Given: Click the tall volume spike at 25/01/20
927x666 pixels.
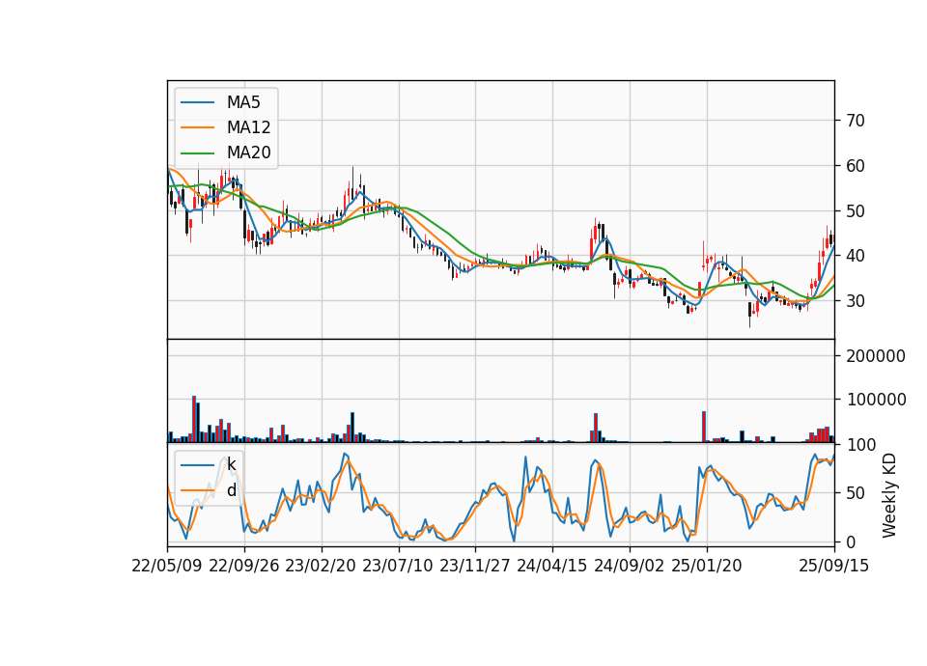Looking at the screenshot, I should [704, 427].
